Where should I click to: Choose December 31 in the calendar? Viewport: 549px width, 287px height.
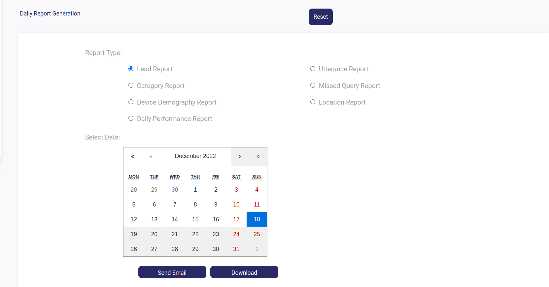[236, 249]
